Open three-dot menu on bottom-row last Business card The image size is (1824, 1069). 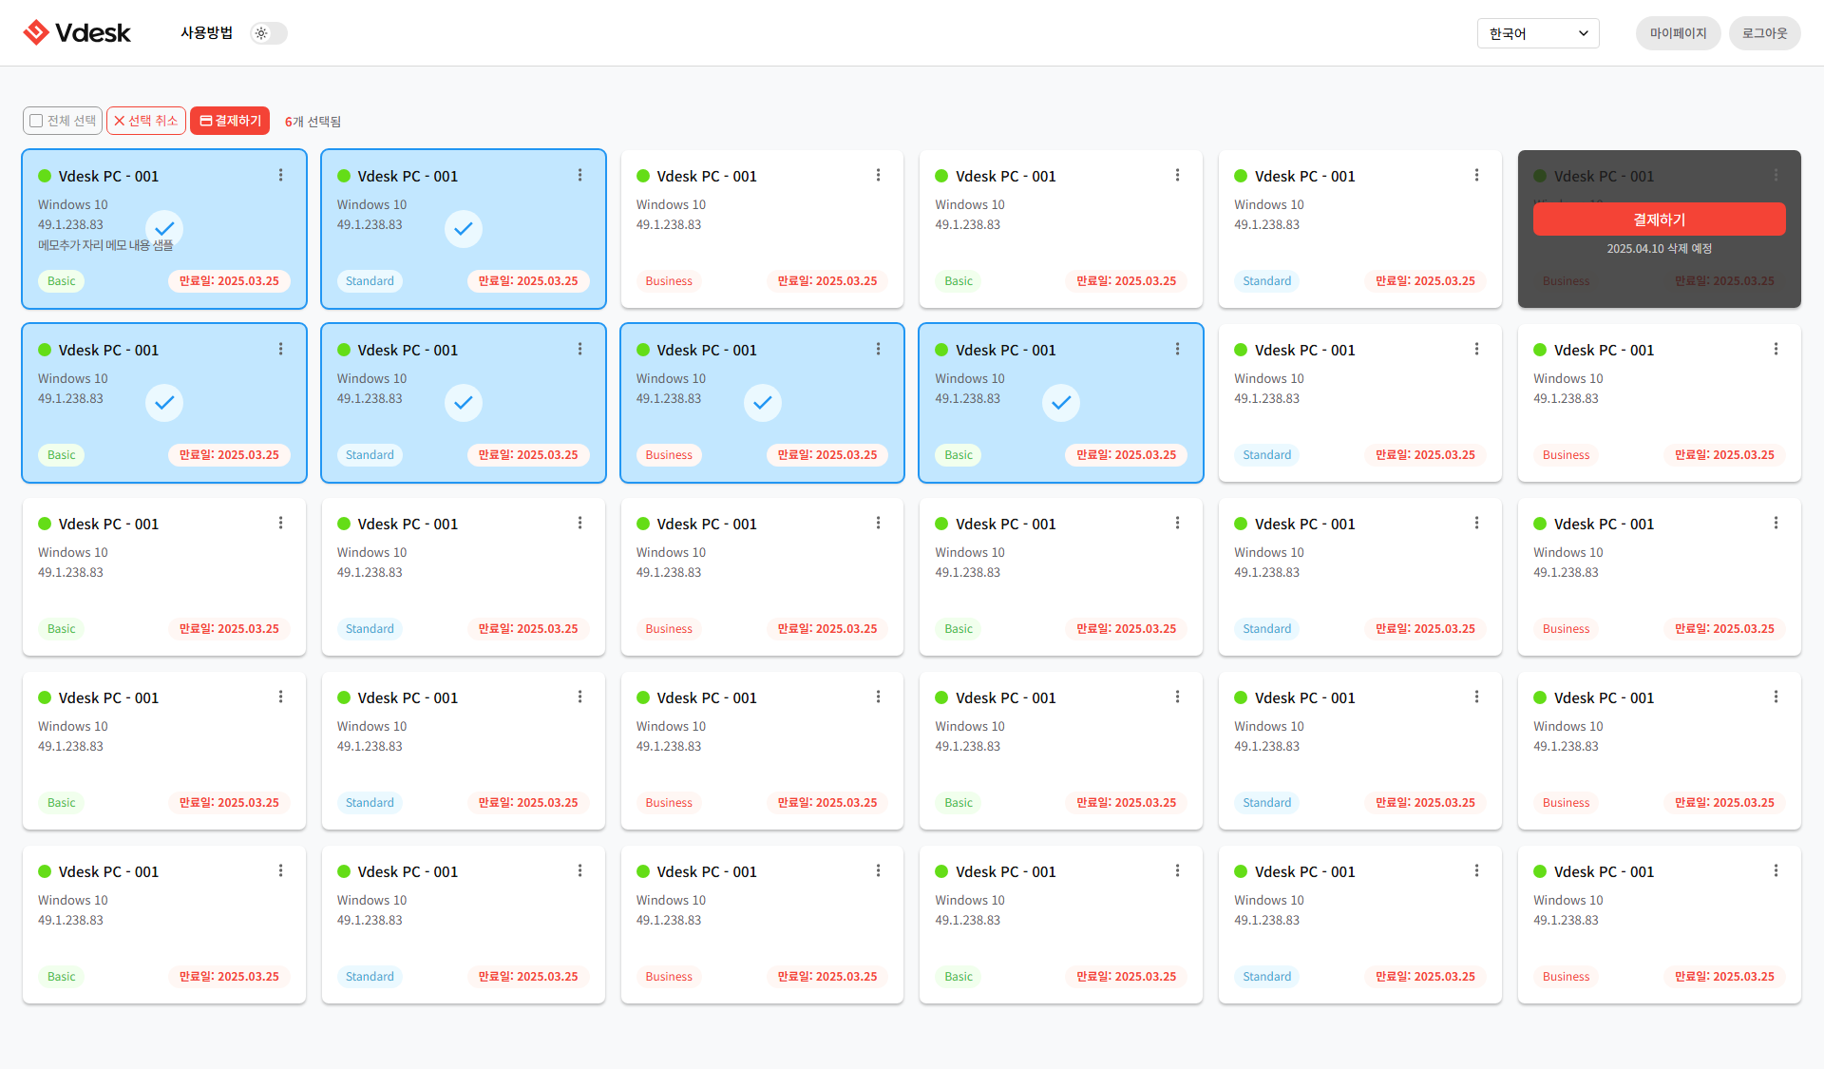point(1776,871)
